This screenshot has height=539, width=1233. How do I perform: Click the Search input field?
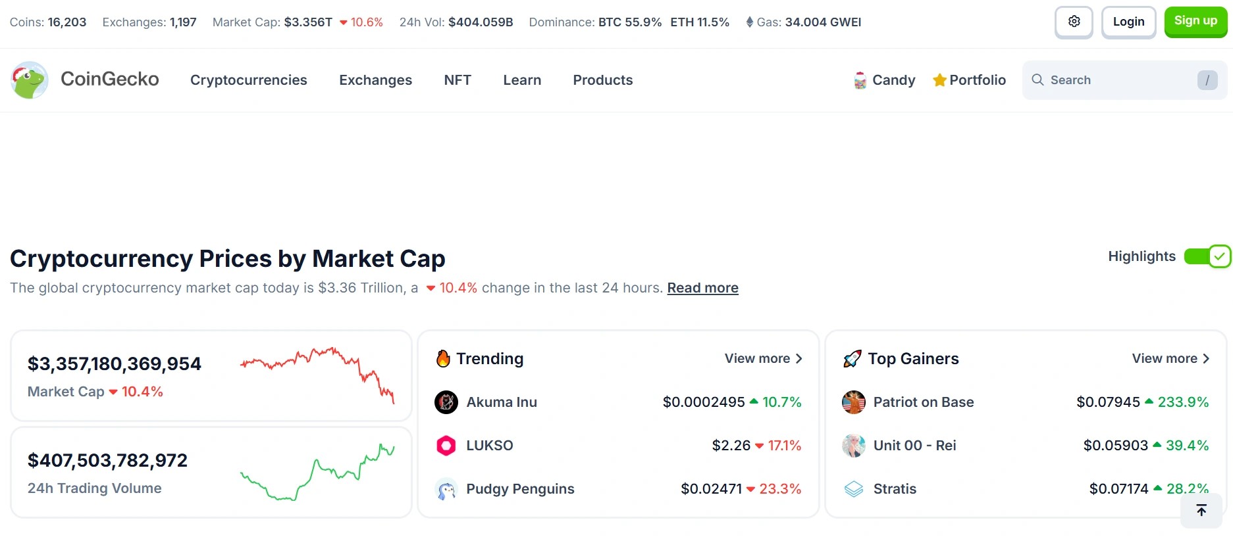[1119, 80]
